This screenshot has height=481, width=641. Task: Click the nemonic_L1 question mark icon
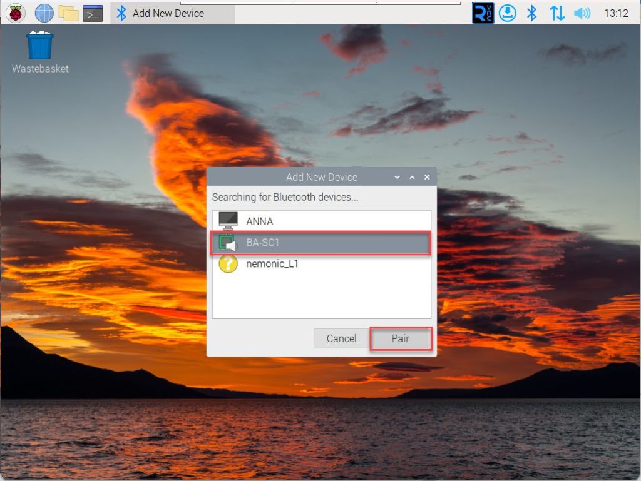point(228,264)
